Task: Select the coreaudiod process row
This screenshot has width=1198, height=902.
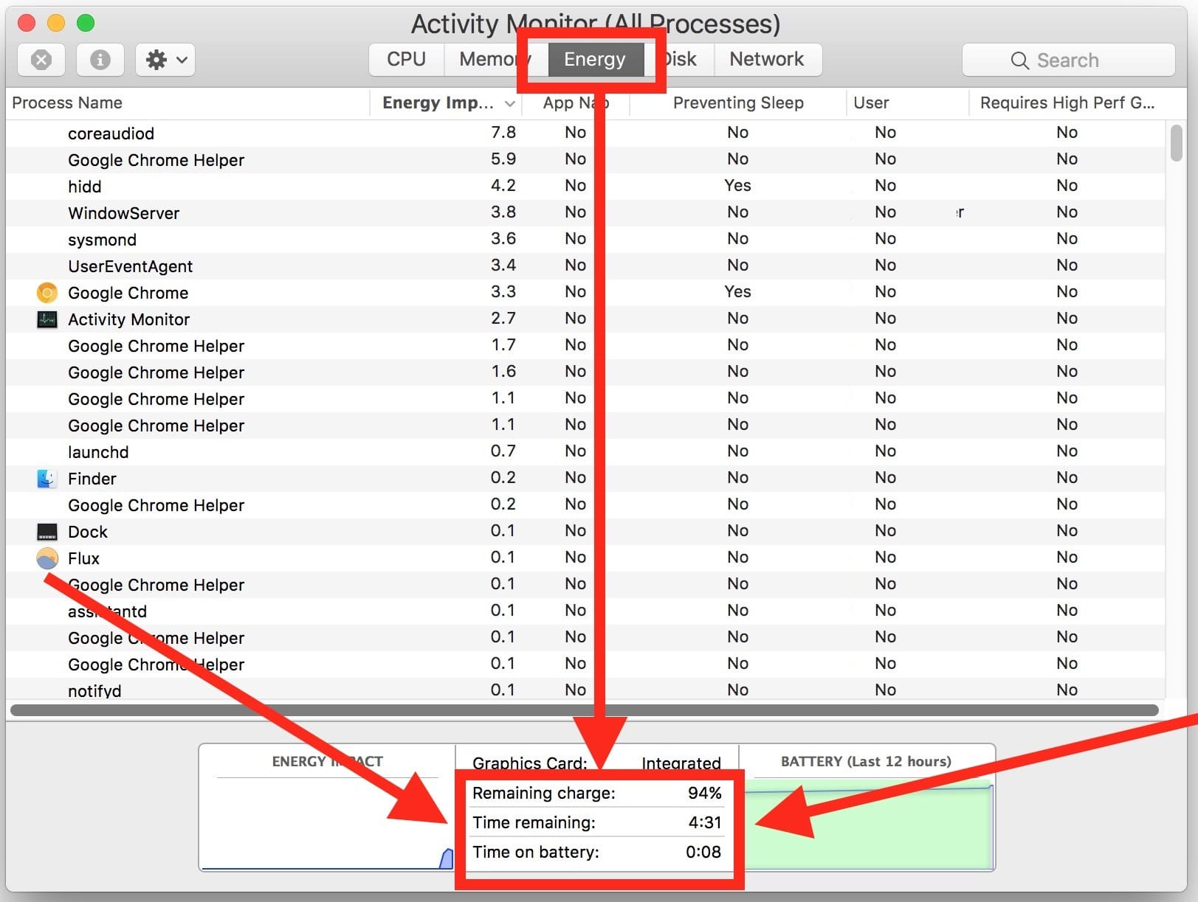Action: point(586,133)
